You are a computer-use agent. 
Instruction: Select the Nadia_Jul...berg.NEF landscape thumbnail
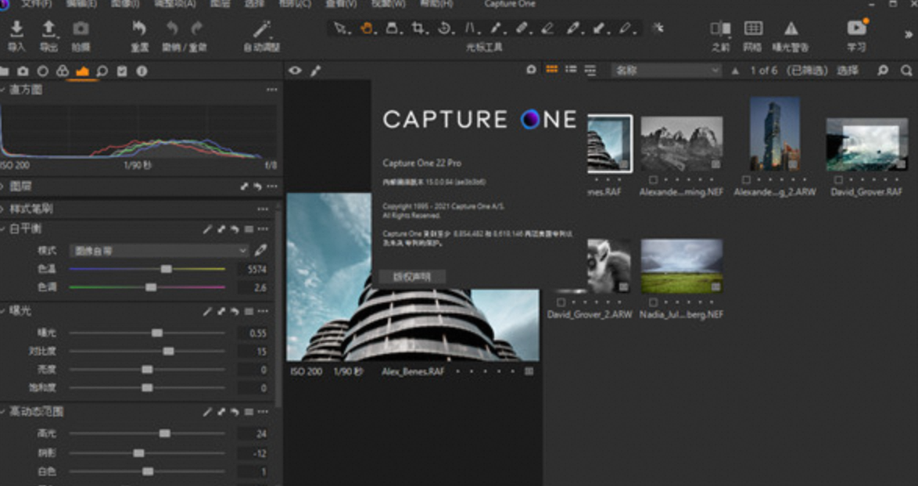pyautogui.click(x=682, y=266)
